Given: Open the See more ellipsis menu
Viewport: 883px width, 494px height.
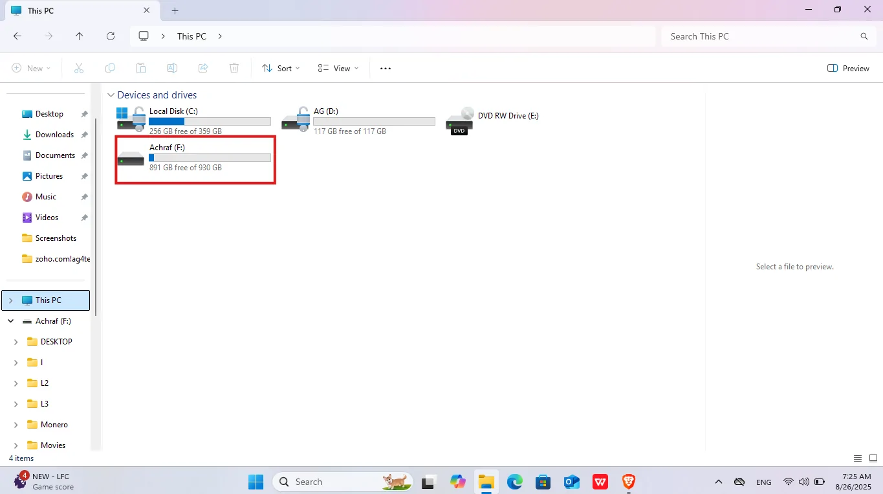Looking at the screenshot, I should [386, 68].
